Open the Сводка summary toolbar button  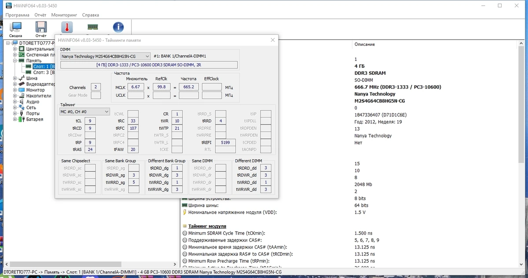point(16,29)
